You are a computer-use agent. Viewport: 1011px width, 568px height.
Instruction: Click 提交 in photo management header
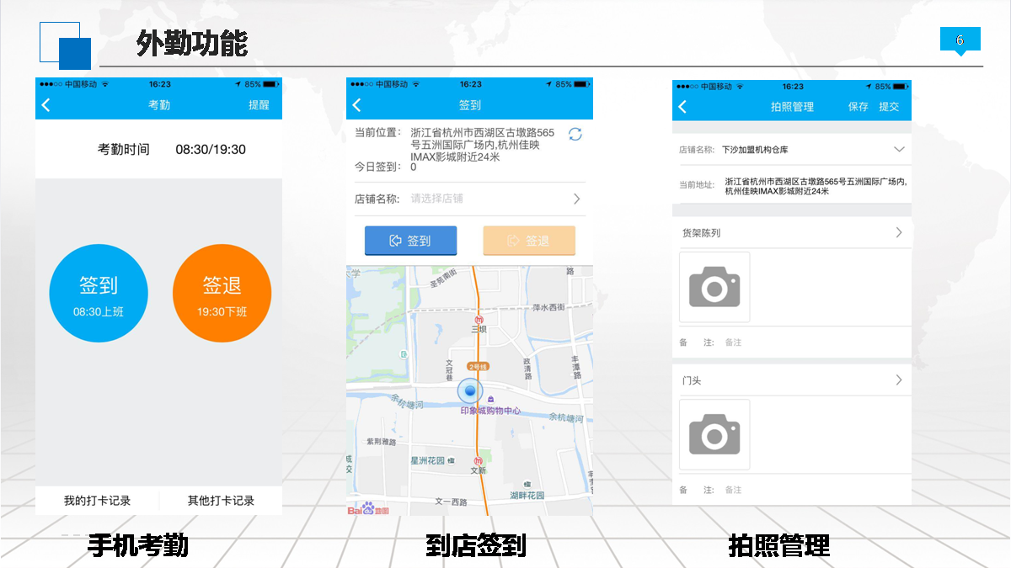pyautogui.click(x=889, y=107)
